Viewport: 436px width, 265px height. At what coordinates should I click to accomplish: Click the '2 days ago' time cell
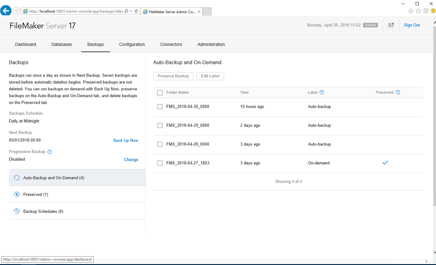[250, 125]
